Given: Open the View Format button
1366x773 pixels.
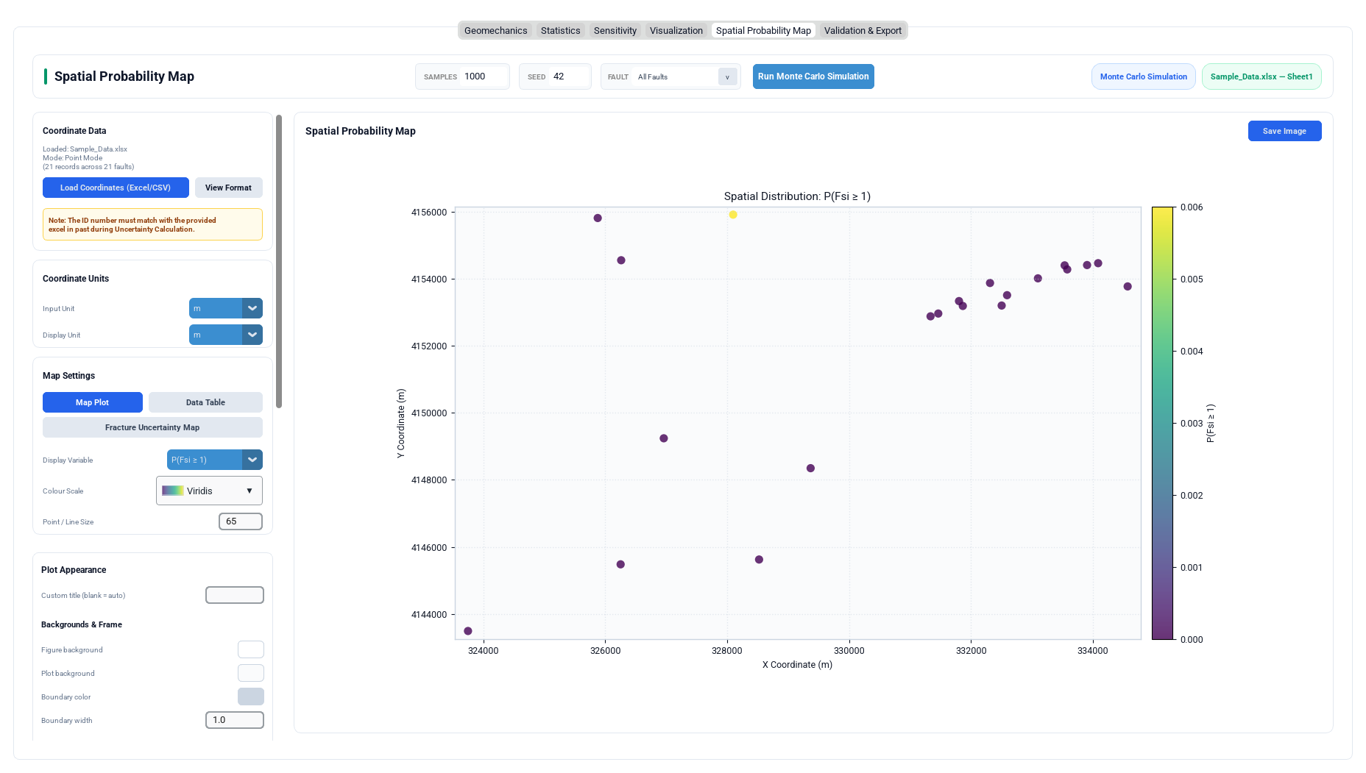Looking at the screenshot, I should [228, 188].
